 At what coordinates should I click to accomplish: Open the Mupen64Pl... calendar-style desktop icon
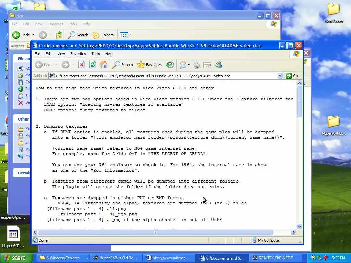point(13,237)
